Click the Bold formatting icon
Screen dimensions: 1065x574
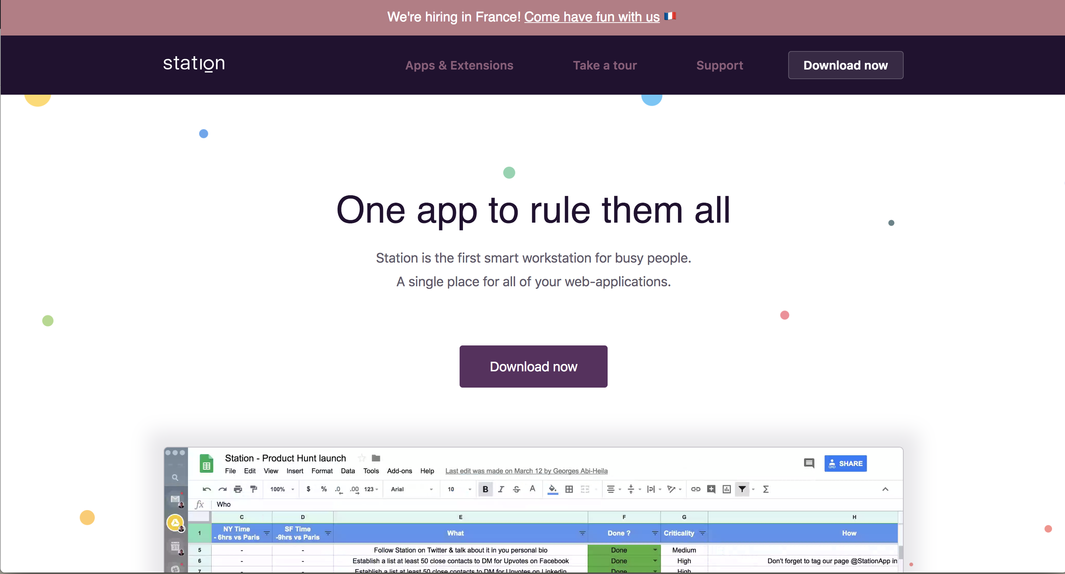pos(486,489)
